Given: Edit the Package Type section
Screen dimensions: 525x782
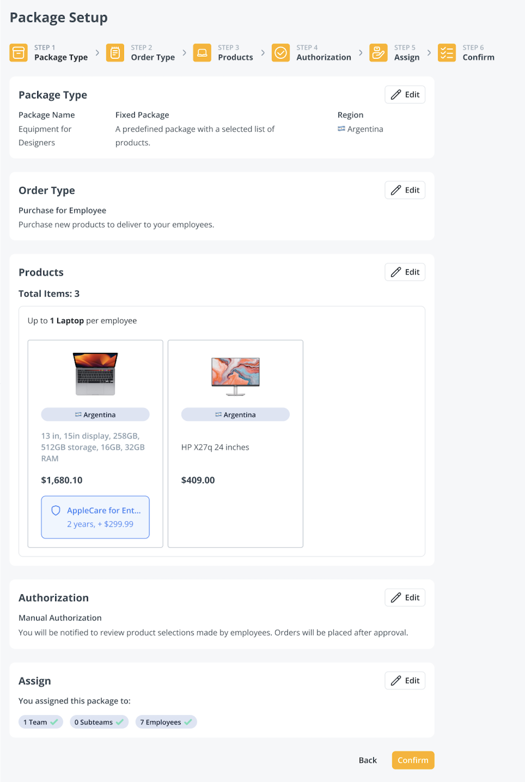Looking at the screenshot, I should pos(405,94).
